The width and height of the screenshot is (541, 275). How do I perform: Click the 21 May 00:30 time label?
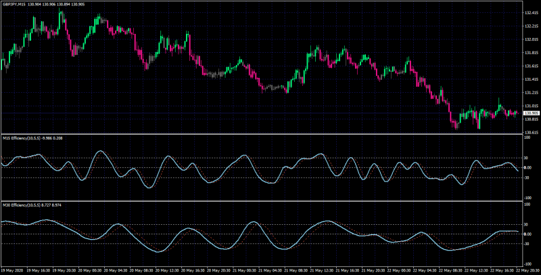(243, 270)
